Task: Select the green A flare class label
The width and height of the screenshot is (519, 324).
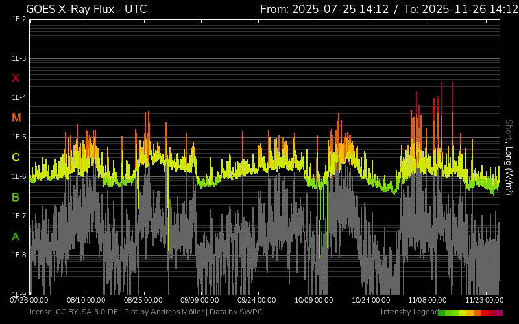Action: [x=16, y=237]
